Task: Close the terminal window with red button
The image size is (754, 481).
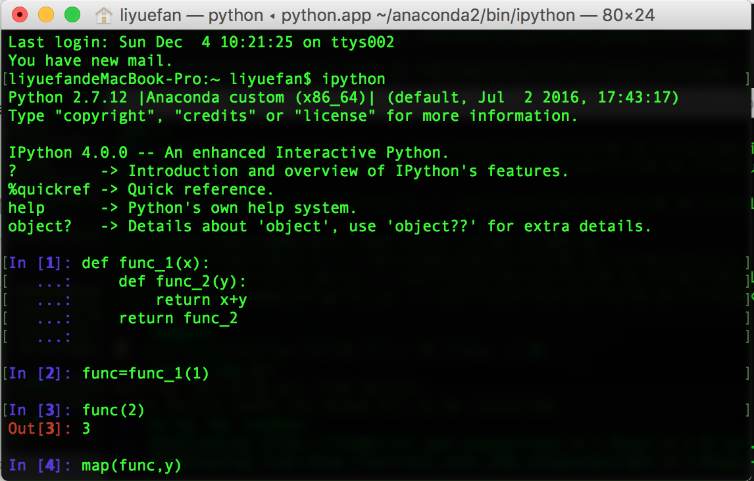Action: [x=20, y=14]
